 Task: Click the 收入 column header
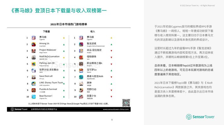click(92, 32)
